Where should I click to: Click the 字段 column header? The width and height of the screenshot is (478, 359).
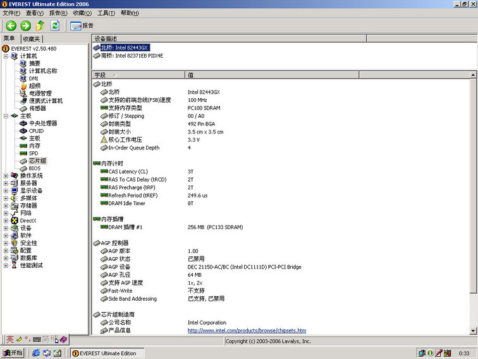point(138,75)
